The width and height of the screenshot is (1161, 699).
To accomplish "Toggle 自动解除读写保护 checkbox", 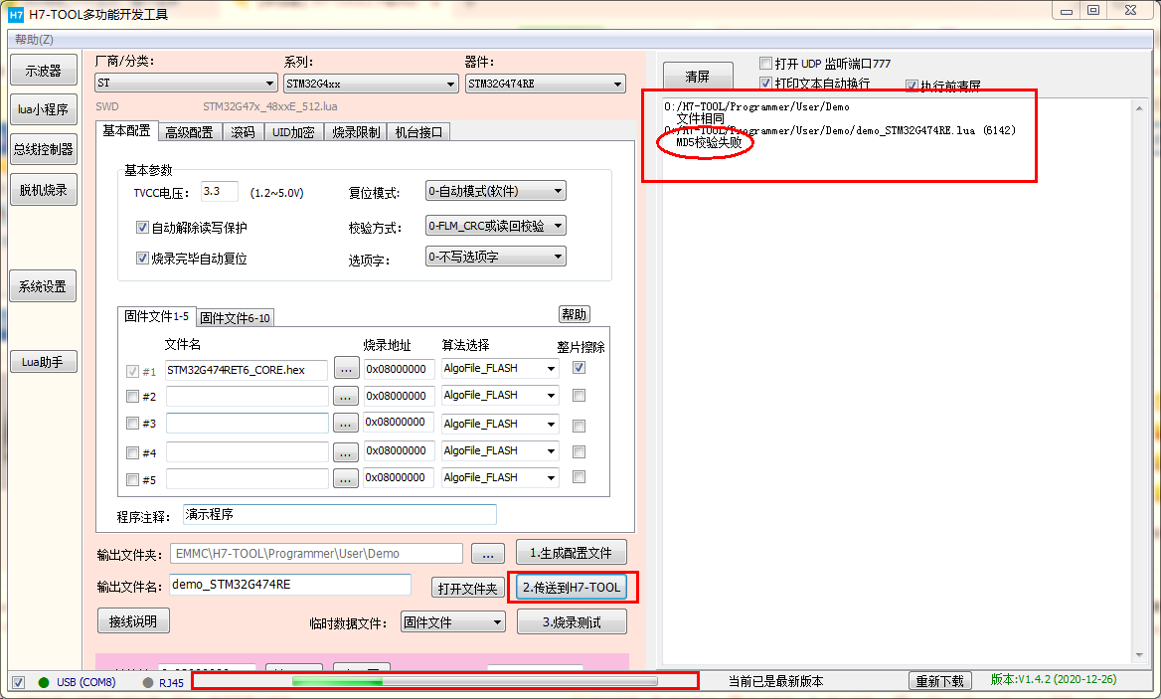I will click(142, 228).
